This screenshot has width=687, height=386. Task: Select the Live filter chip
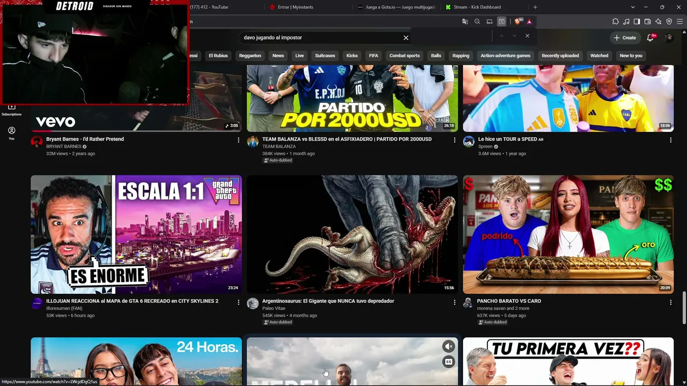299,56
